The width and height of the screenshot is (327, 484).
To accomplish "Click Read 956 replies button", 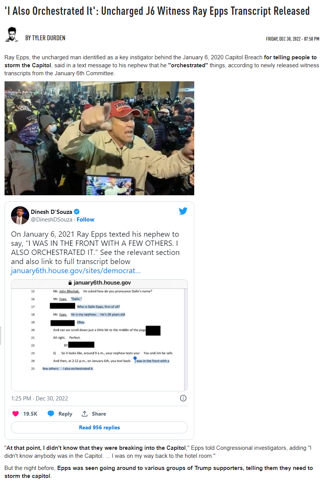I will point(99,427).
